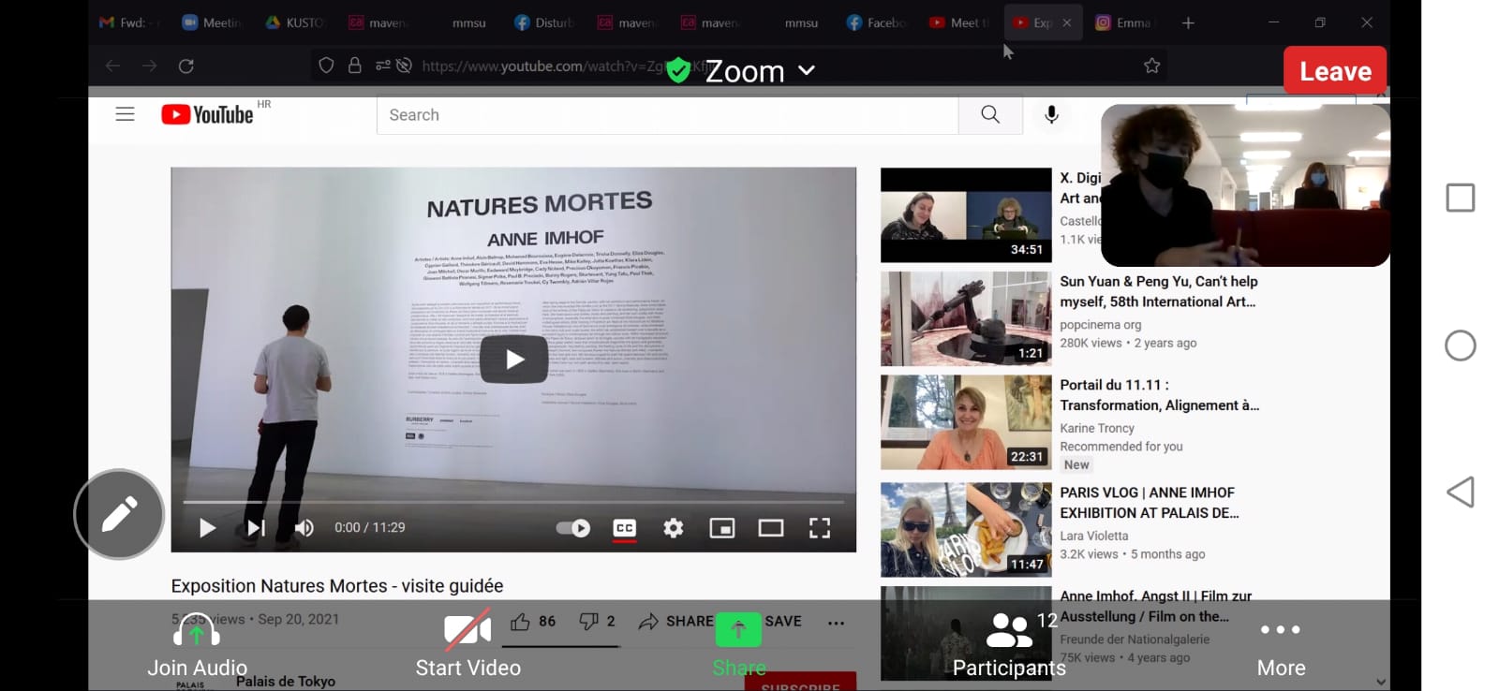Viewport: 1499px width, 691px height.
Task: Open the player settings gear
Action: pyautogui.click(x=674, y=528)
